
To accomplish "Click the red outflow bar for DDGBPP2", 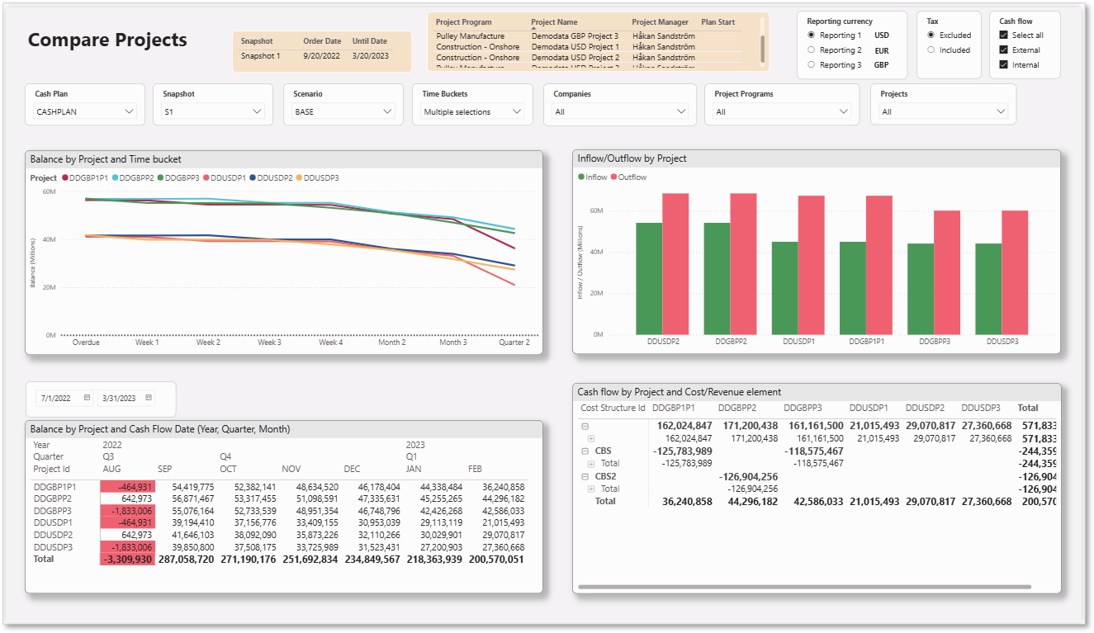I will point(743,264).
